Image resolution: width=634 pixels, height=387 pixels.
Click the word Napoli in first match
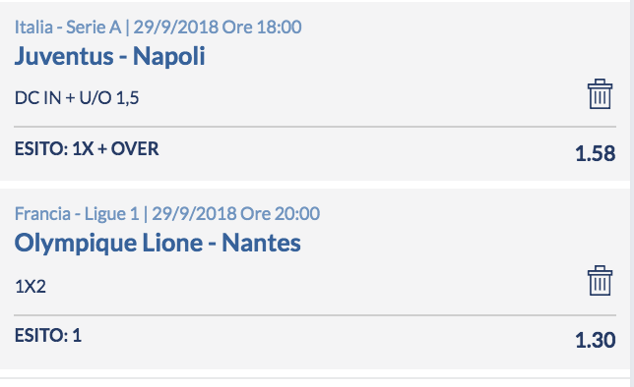169,56
